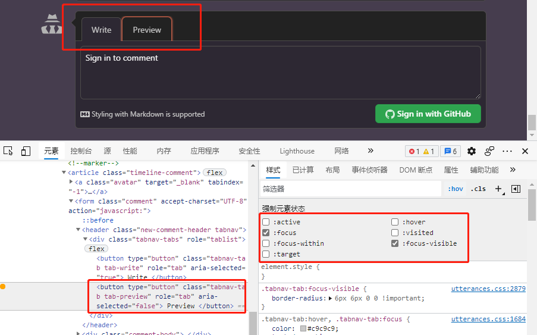Click the flex badge under tabnav-tabs div
Image resolution: width=537 pixels, height=335 pixels.
[x=96, y=249]
